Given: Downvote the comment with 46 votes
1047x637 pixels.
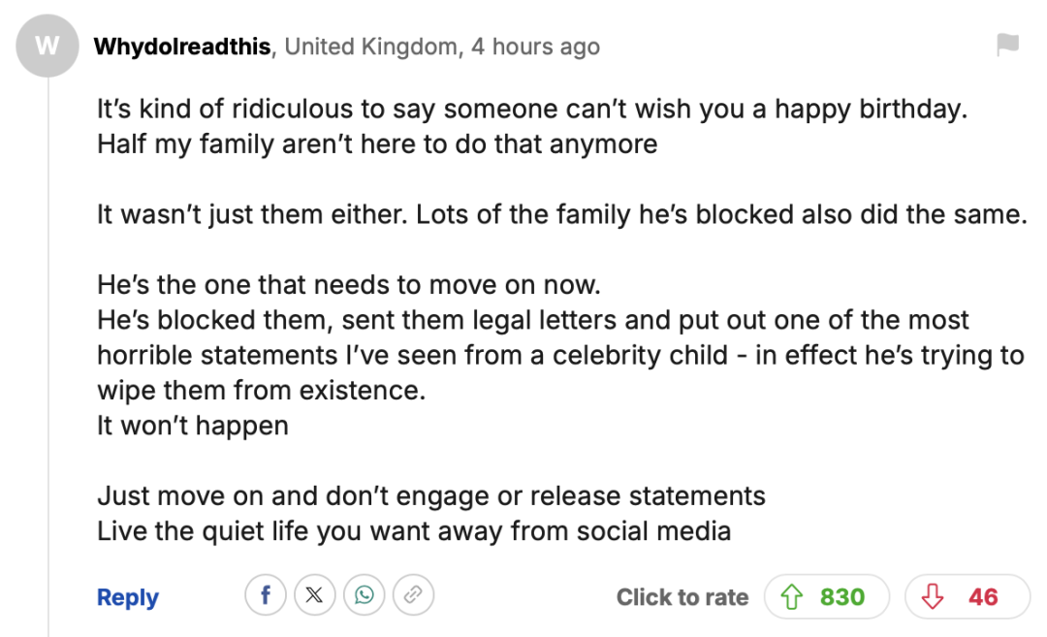Looking at the screenshot, I should (967, 596).
